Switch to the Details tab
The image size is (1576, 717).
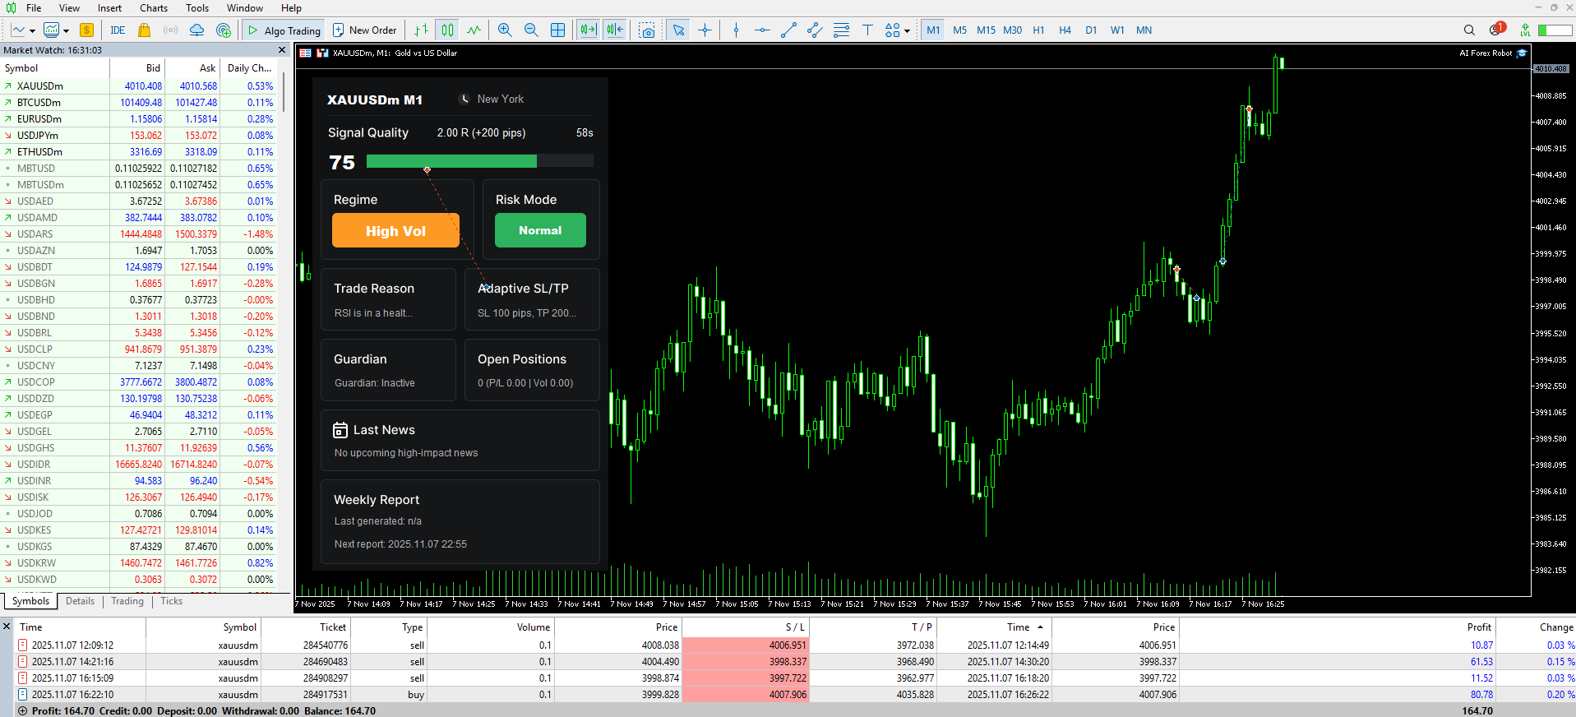80,601
